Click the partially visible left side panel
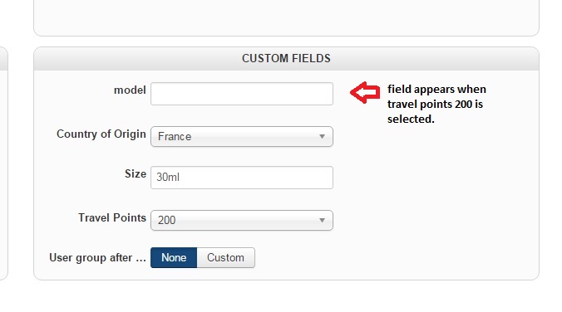Screen dimensions: 562x312 click(3, 163)
